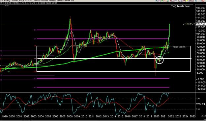Click the 2008 year label on time axis

70,116
